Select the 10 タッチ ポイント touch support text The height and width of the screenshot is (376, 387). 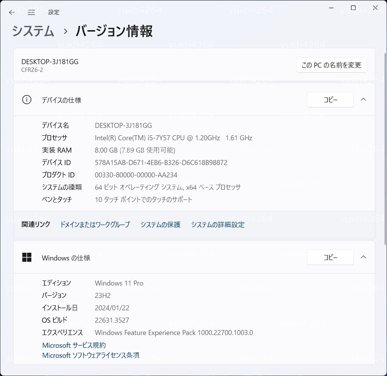point(144,199)
